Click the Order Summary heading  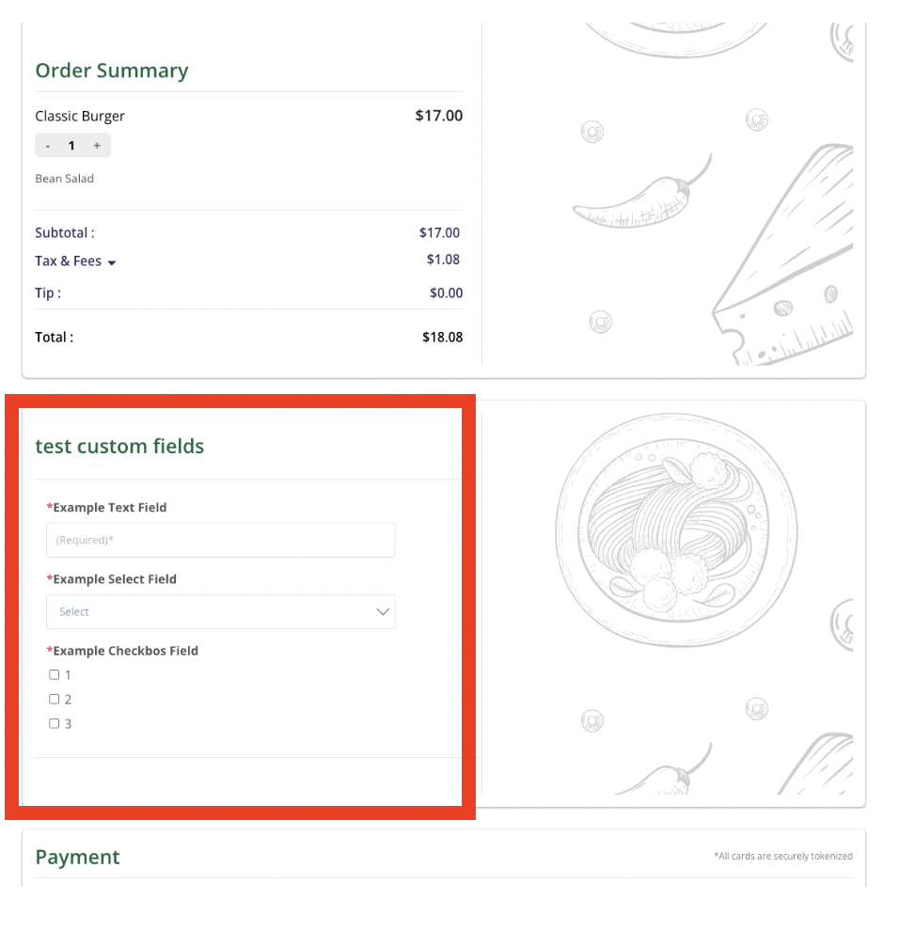[112, 71]
